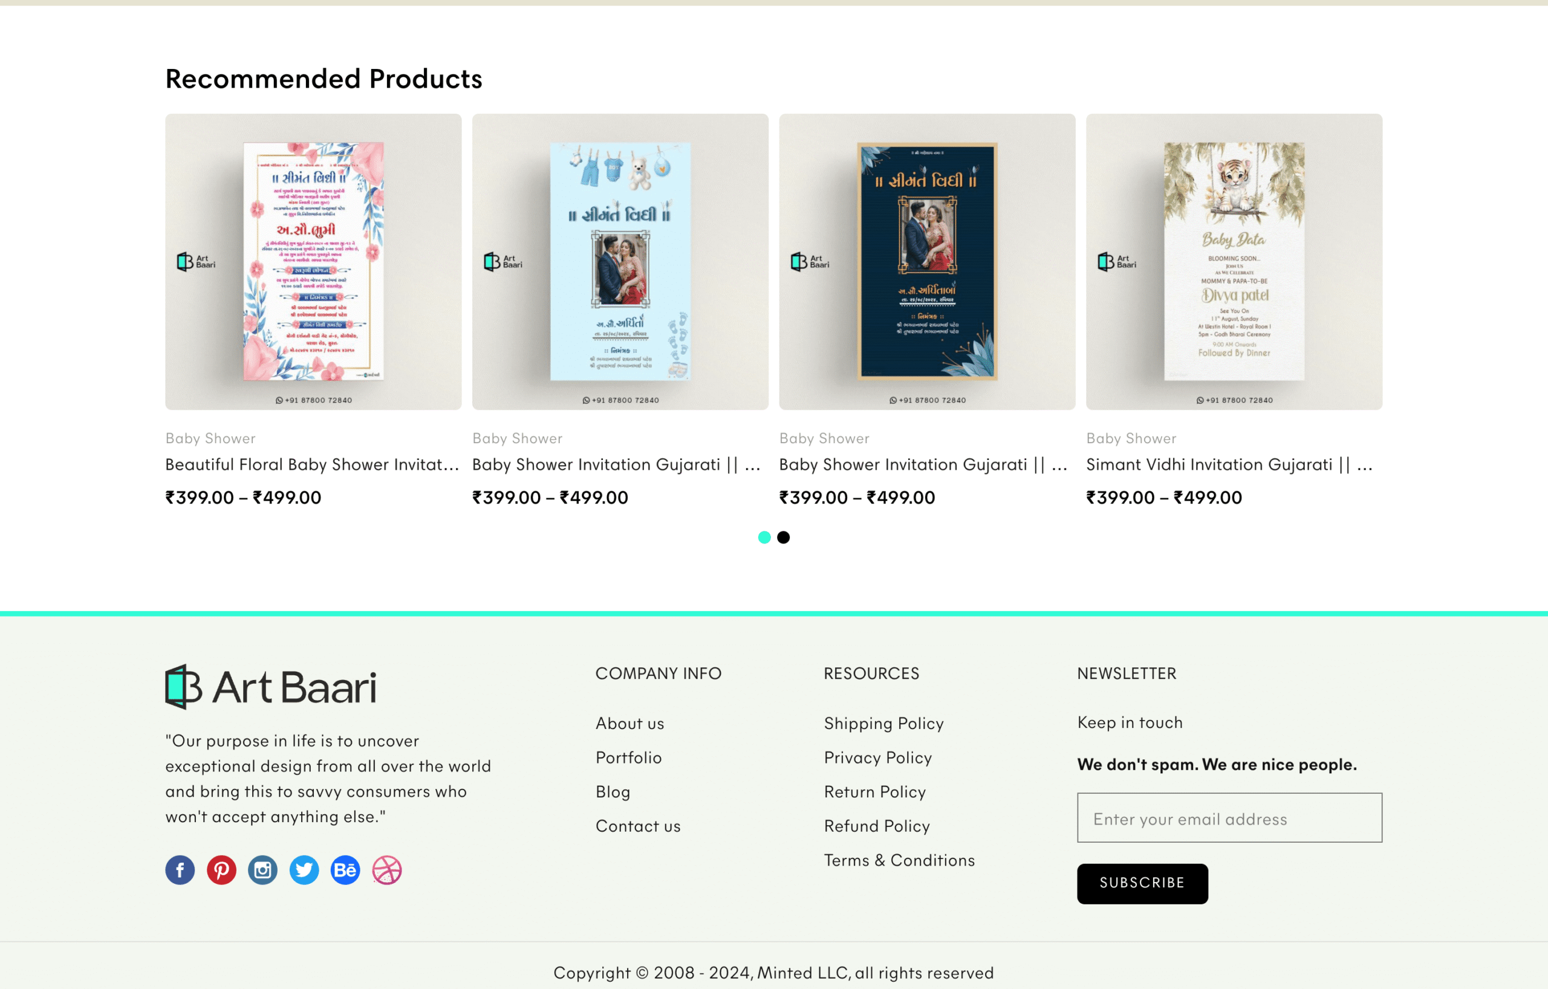Open the Dribbble social icon
1548x989 pixels.
point(387,870)
